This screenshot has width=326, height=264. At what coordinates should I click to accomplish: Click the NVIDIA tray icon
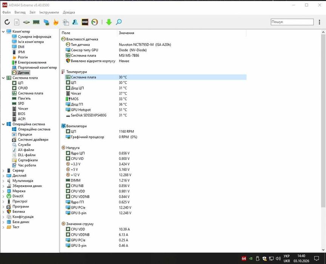tap(251, 259)
